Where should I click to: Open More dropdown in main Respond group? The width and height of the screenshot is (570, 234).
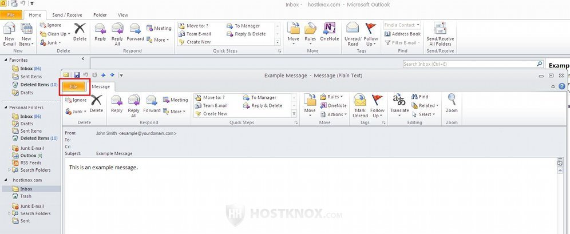[158, 40]
